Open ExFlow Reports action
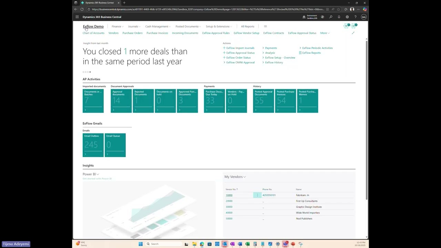This screenshot has width=441, height=248. (x=310, y=53)
